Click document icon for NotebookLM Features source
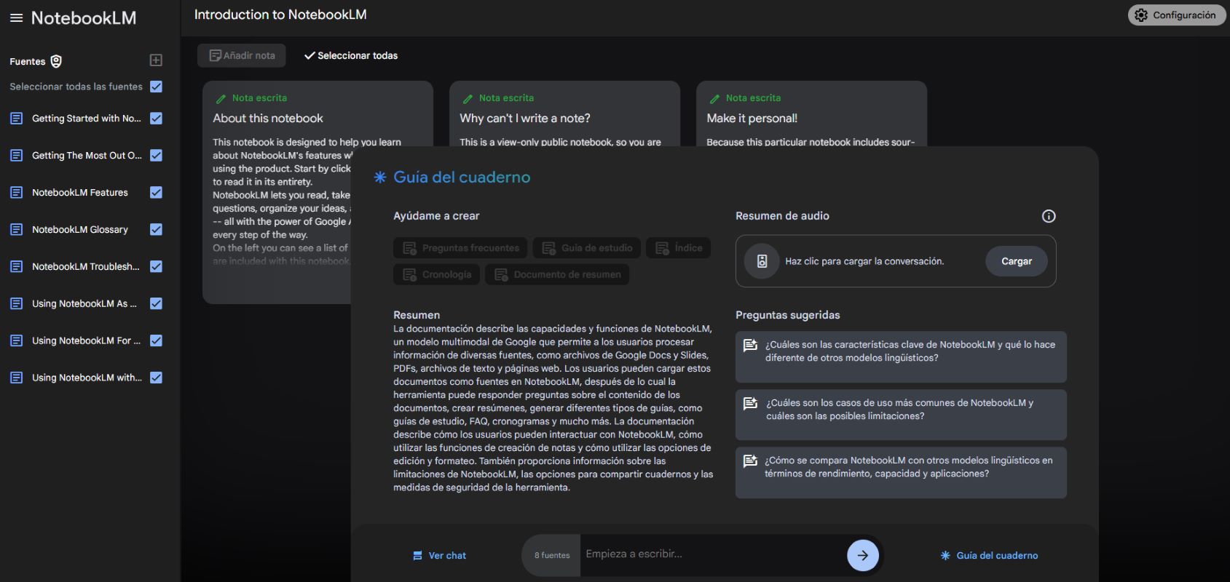Image resolution: width=1230 pixels, height=582 pixels. (x=16, y=192)
